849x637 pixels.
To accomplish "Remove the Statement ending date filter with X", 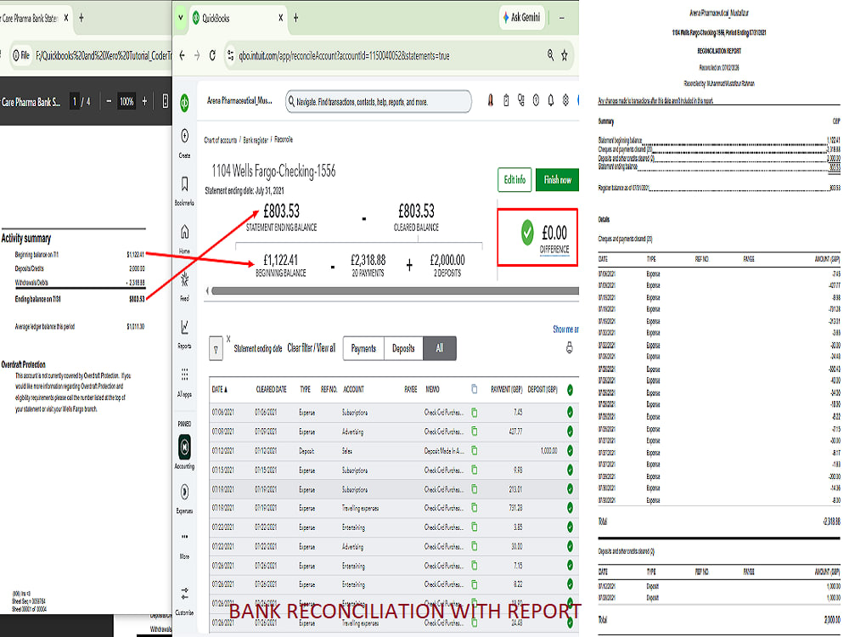I will [x=228, y=339].
